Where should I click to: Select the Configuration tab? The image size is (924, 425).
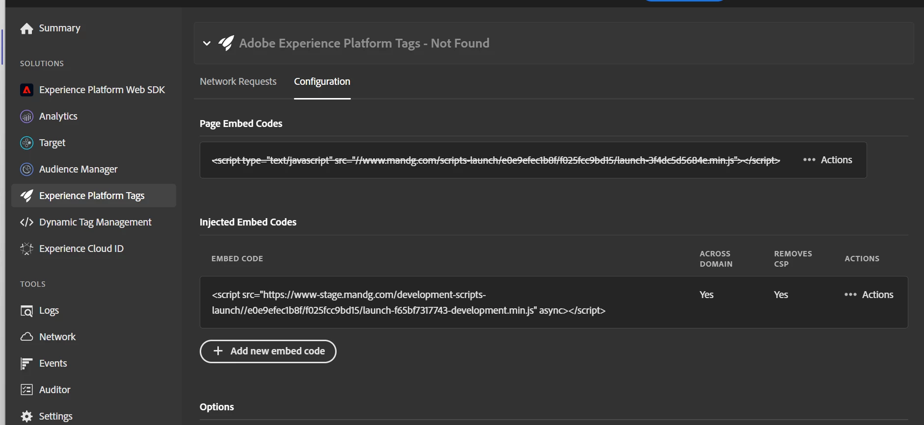[322, 81]
